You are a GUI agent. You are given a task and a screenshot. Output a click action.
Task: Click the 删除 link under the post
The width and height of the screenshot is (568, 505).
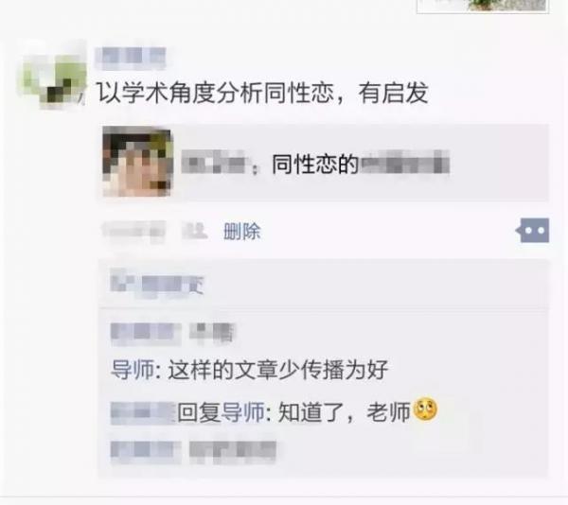[x=242, y=232]
